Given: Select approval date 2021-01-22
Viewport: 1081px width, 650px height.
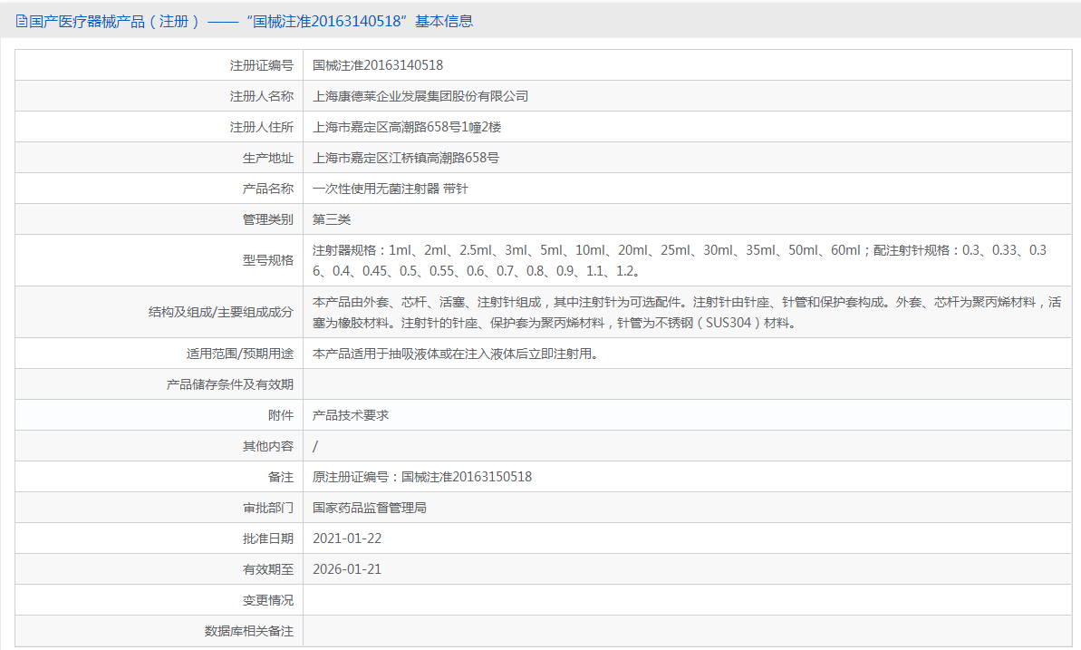Looking at the screenshot, I should pyautogui.click(x=347, y=538).
